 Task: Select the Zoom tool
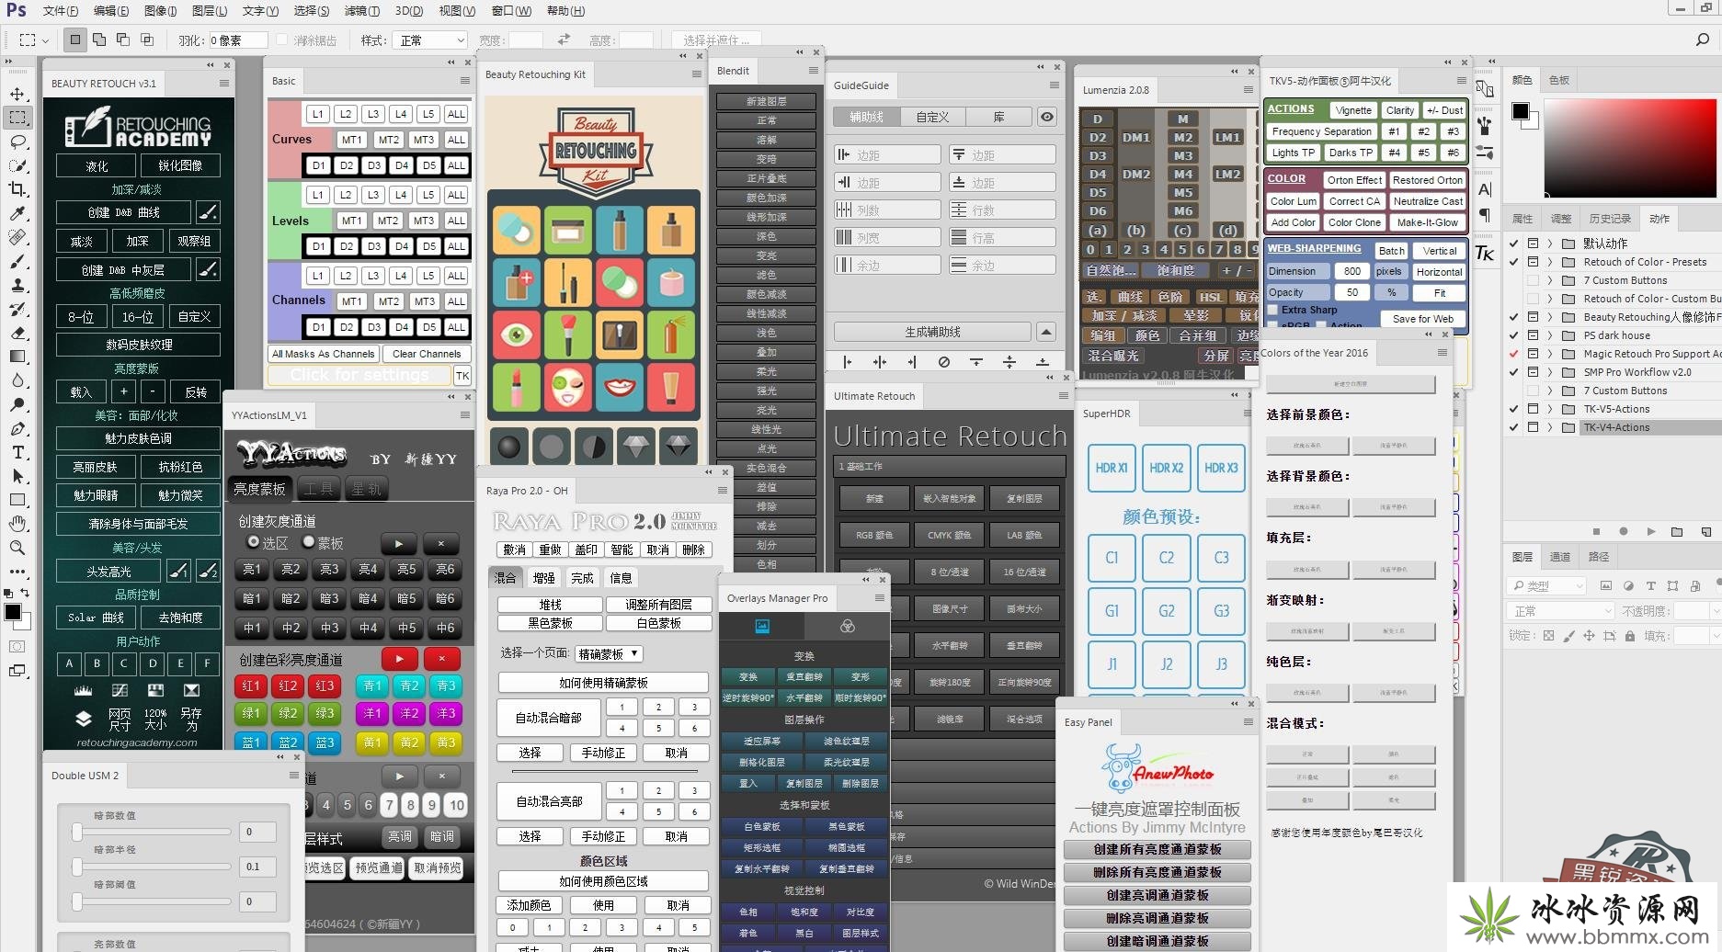(x=17, y=548)
